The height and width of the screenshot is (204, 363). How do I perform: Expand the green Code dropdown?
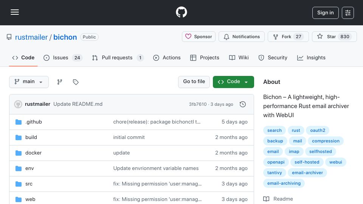point(233,82)
